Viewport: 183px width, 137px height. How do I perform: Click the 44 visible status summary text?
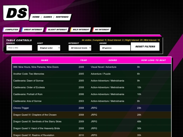pos(121,40)
